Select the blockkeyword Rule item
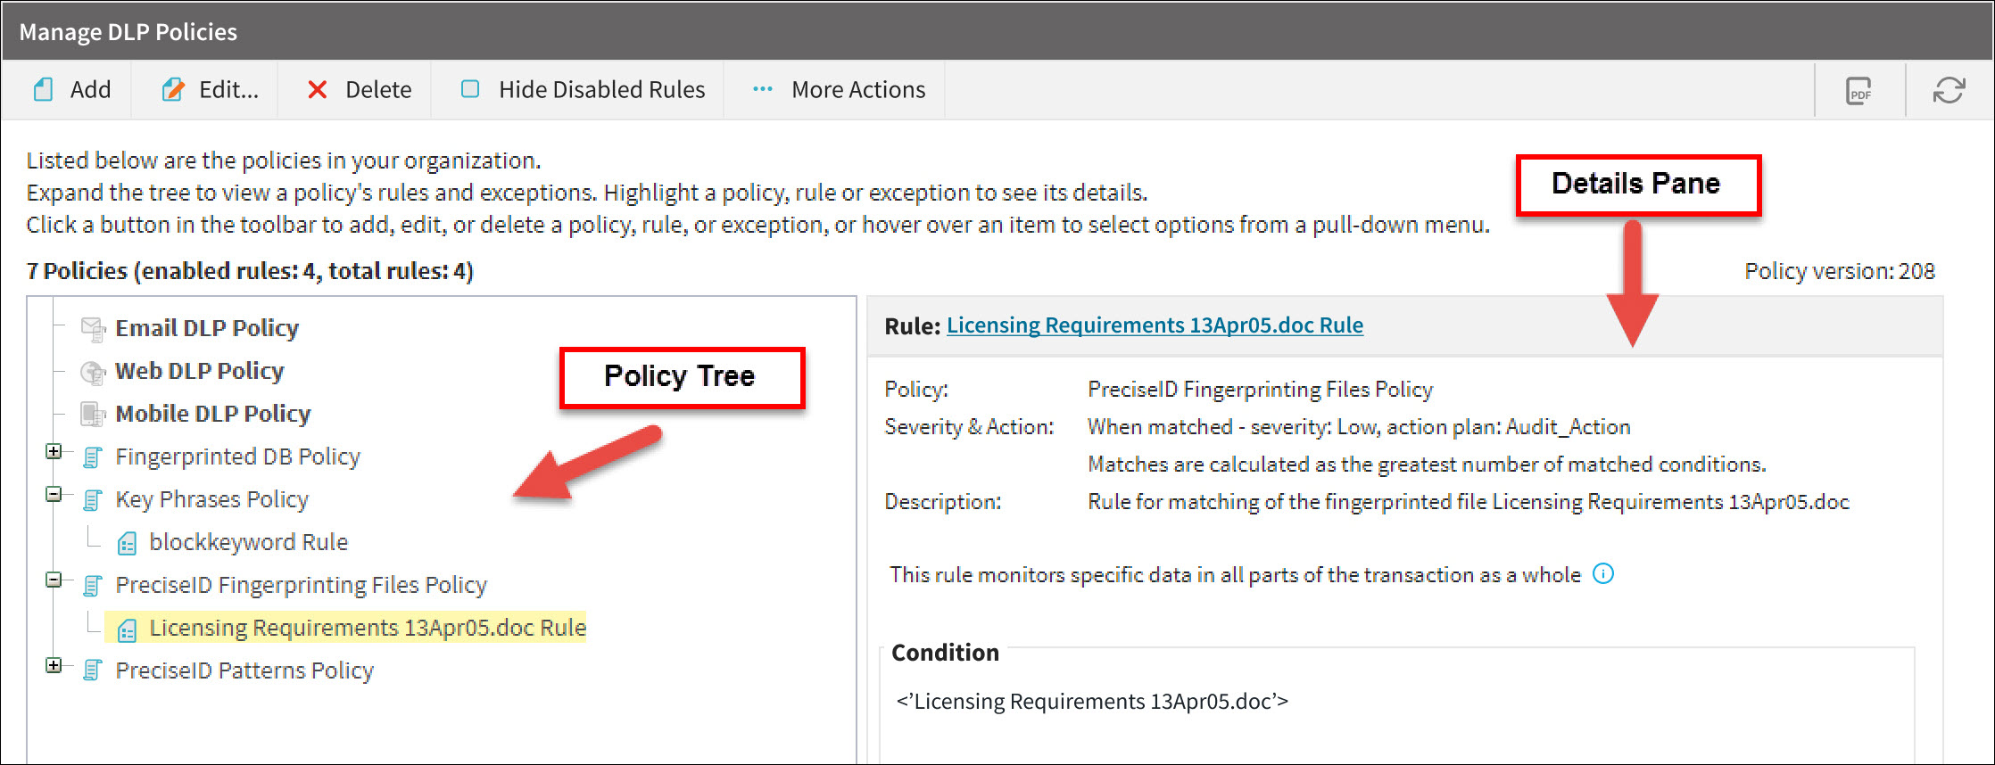The image size is (1995, 765). coord(248,542)
